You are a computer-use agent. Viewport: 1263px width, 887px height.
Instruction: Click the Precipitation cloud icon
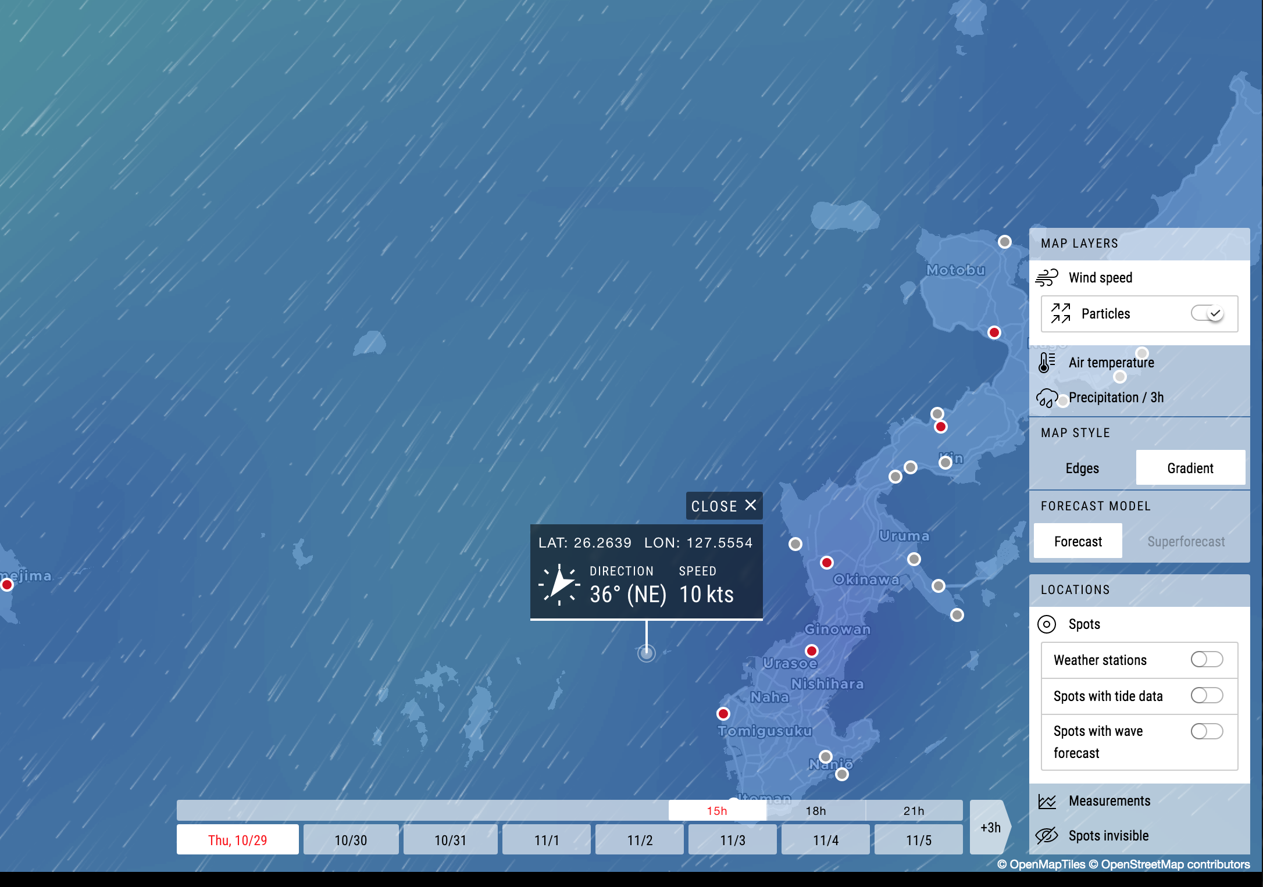pos(1047,398)
